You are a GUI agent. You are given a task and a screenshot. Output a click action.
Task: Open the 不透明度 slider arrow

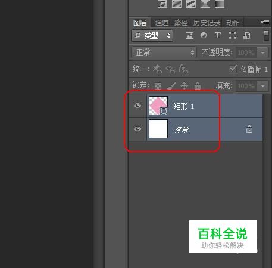(263, 53)
